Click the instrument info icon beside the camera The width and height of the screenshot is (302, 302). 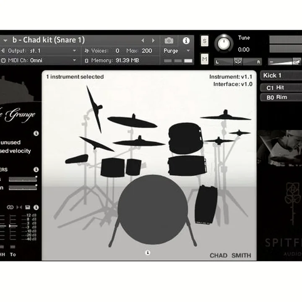pos(186,41)
